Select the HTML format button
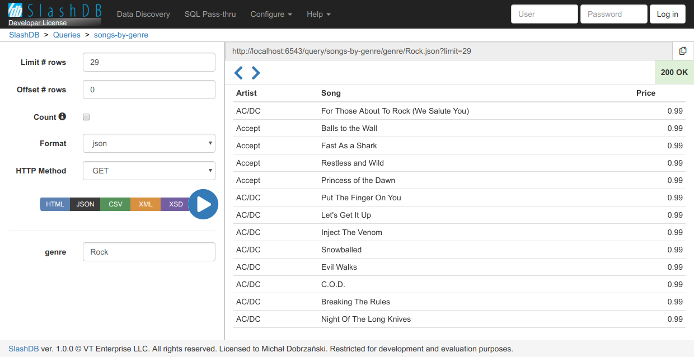 point(55,204)
